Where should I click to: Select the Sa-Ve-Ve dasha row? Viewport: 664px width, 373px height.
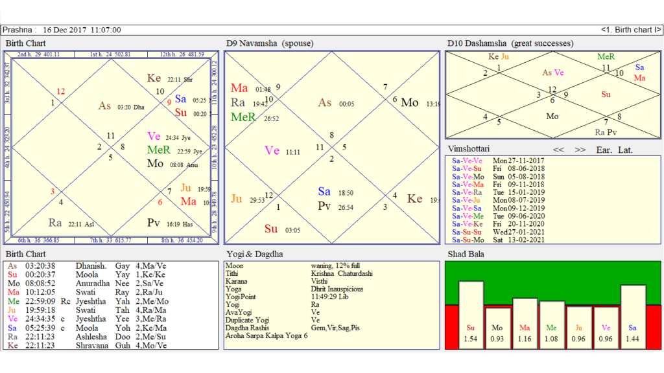[498, 161]
